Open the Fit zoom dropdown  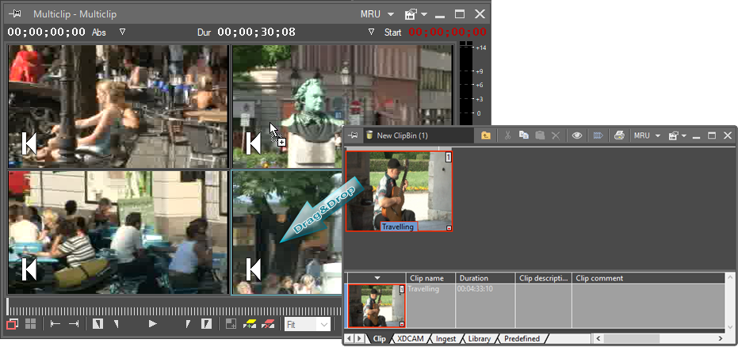(308, 324)
